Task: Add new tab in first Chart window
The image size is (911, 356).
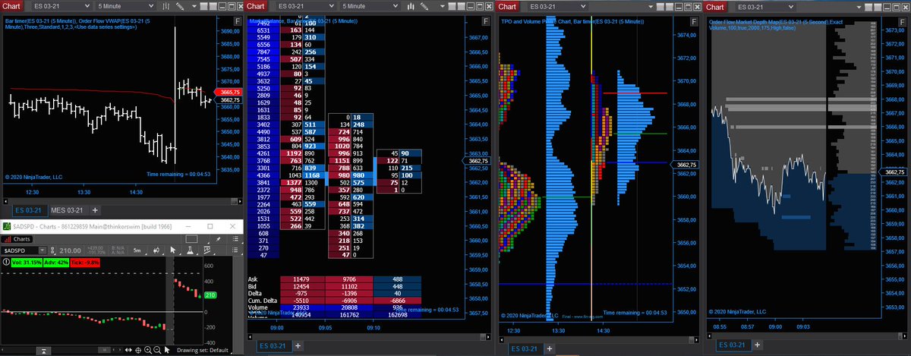Action: (95, 210)
